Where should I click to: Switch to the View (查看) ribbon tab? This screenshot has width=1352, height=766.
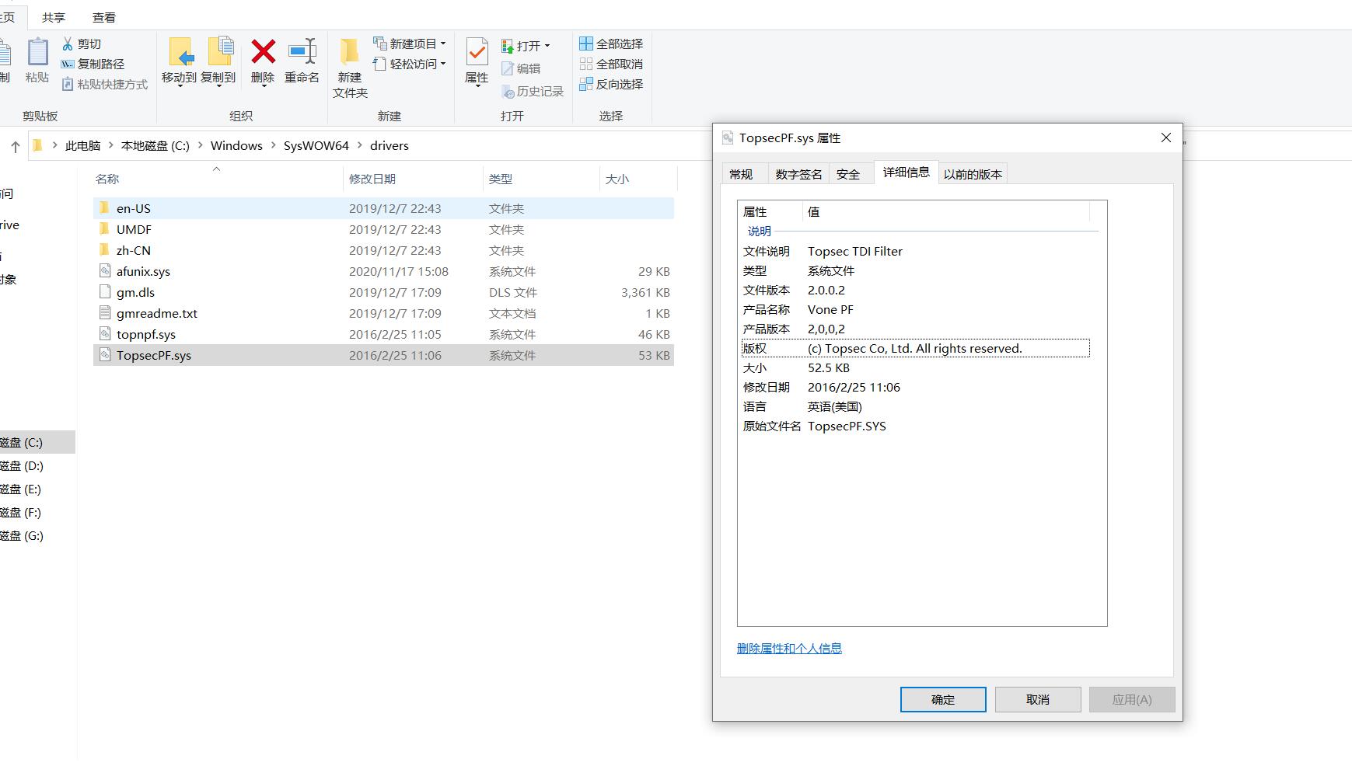click(104, 17)
